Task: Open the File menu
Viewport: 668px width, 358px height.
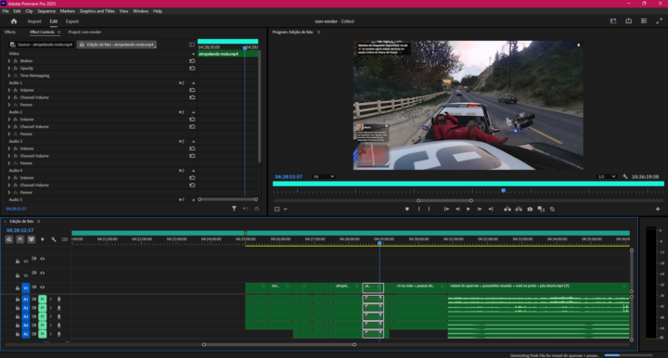Action: [6, 11]
